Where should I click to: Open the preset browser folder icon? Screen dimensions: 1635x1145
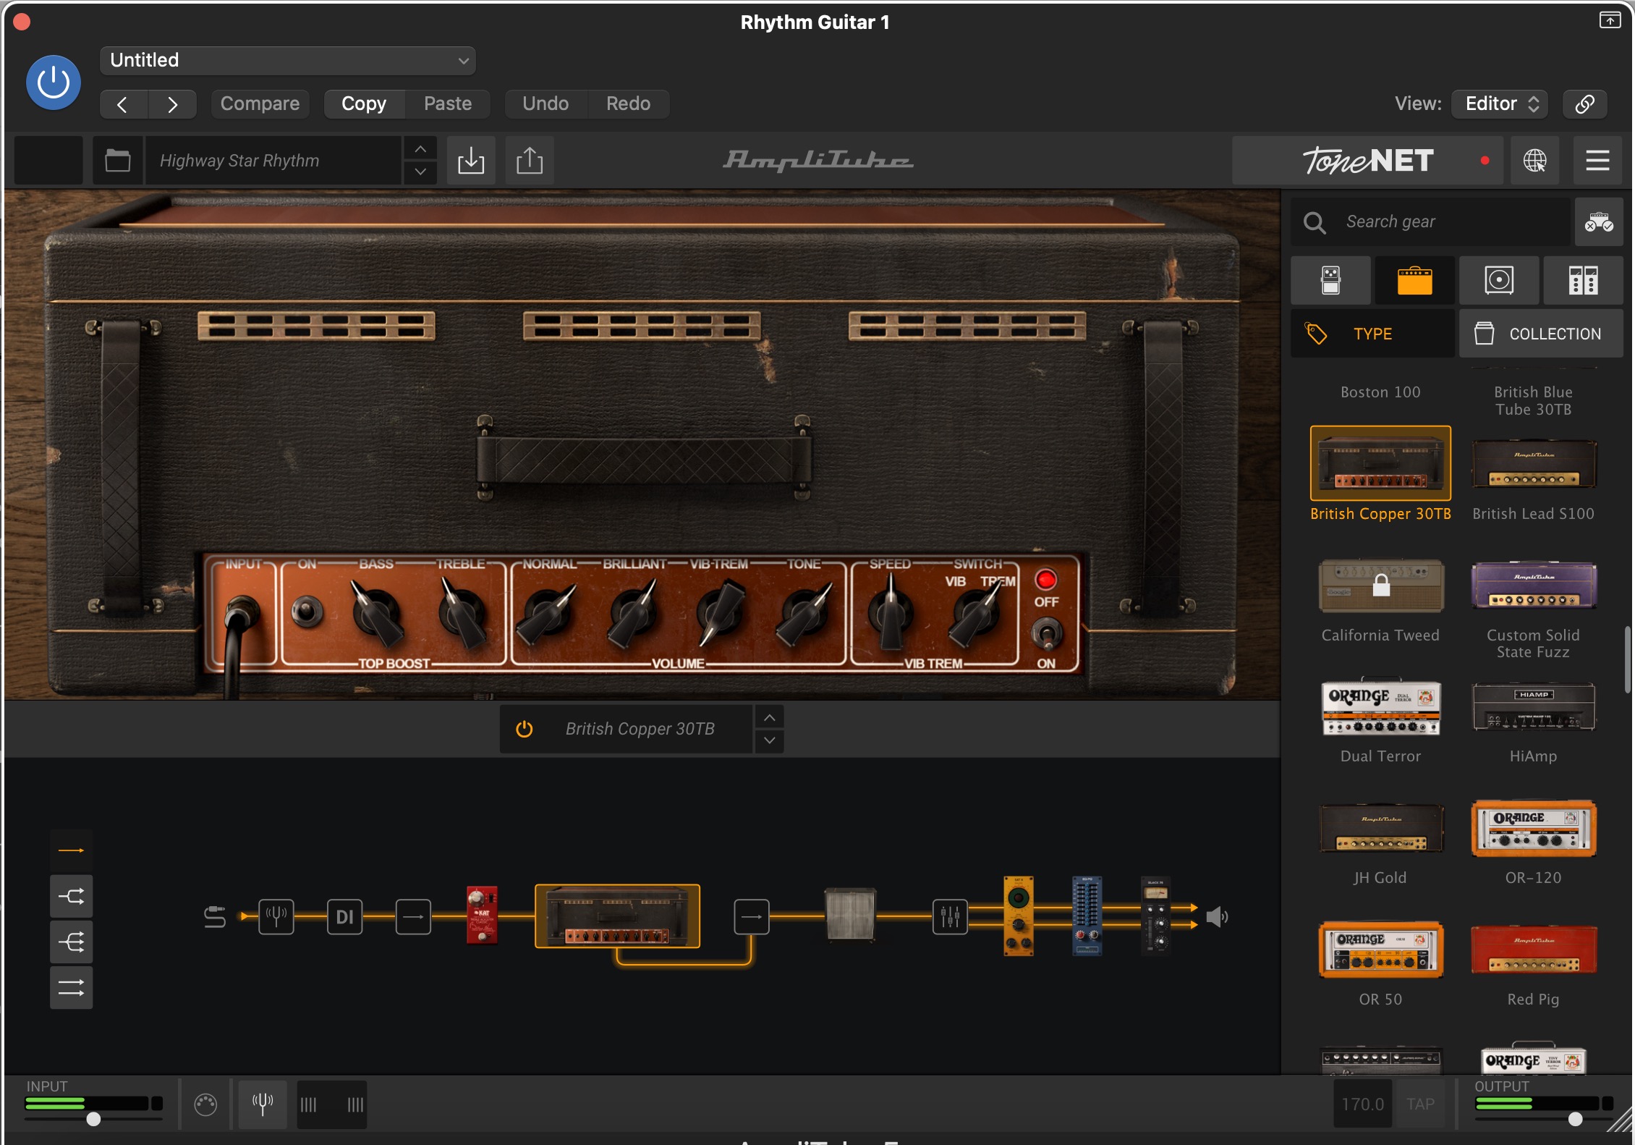coord(117,160)
